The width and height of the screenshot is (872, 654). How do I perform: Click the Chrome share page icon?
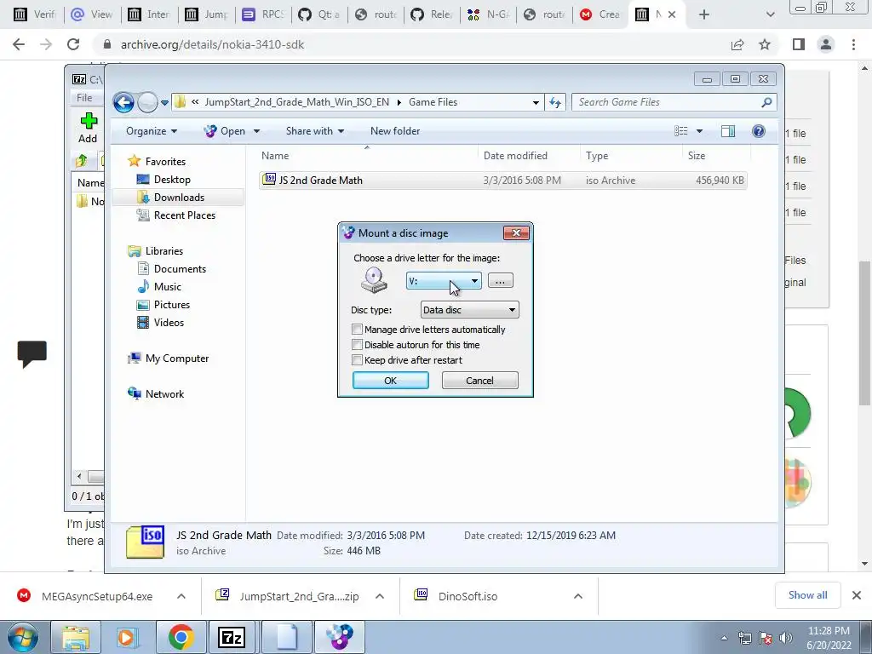point(737,44)
